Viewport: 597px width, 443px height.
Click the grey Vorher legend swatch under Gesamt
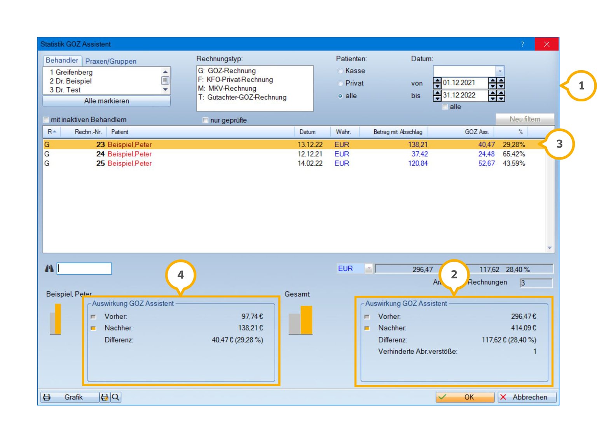click(x=367, y=317)
